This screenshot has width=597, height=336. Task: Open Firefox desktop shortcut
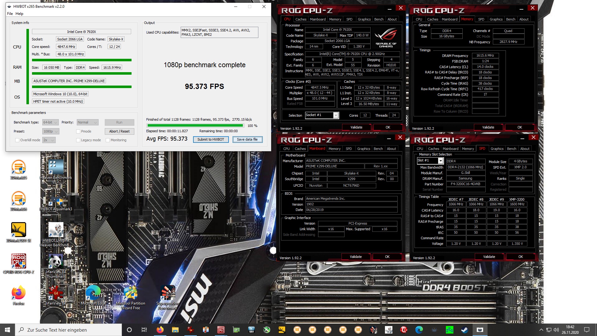19,295
